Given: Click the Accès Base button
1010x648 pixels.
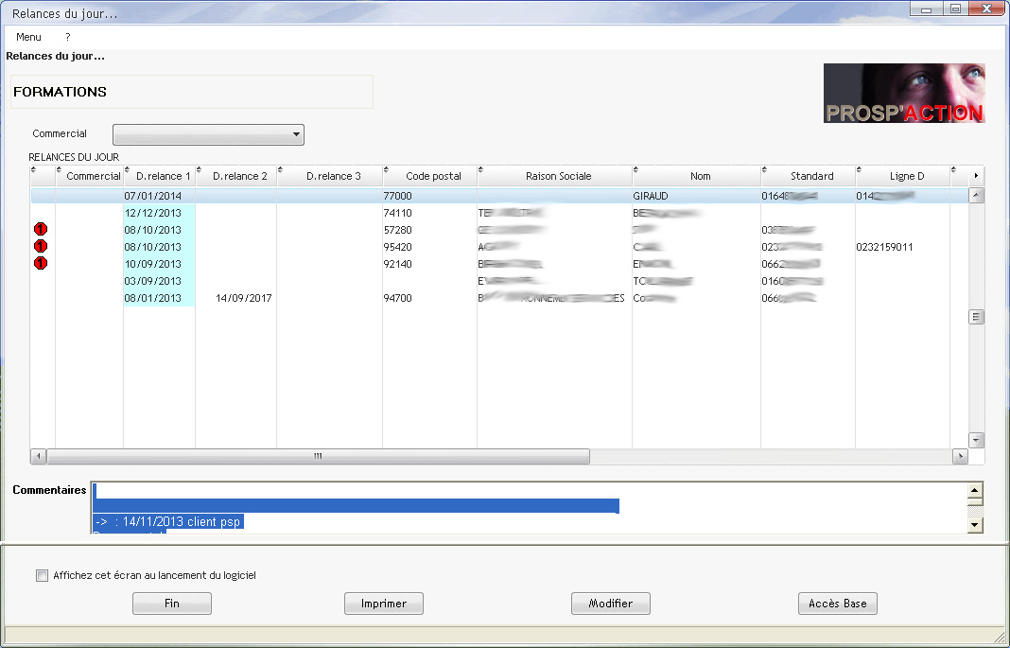Looking at the screenshot, I should (837, 604).
